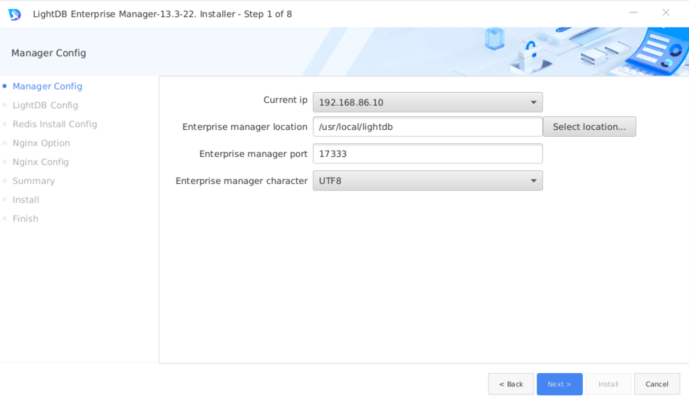Open the Current ip dropdown
This screenshot has width=689, height=403.
427,102
